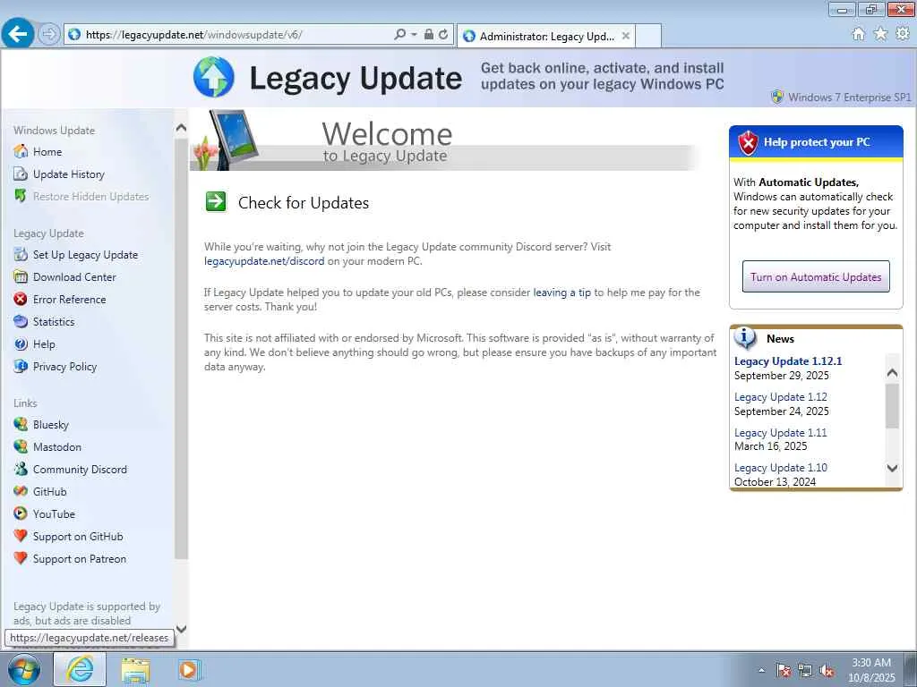Click the browser Back arrow button
Screen dimensions: 917x687
pos(18,33)
